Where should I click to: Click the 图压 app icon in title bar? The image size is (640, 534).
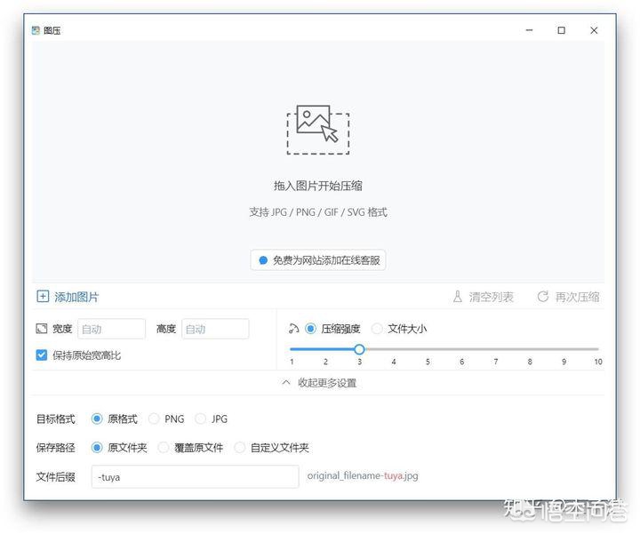36,30
